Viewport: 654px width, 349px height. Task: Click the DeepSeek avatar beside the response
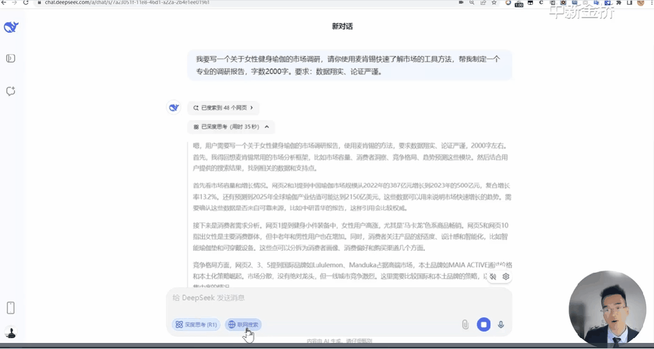pyautogui.click(x=174, y=108)
